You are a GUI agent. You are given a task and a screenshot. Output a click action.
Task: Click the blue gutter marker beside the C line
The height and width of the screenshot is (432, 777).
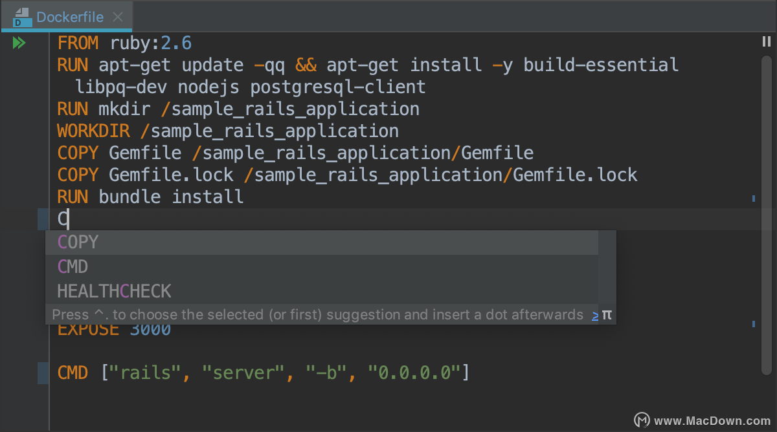[x=43, y=219]
